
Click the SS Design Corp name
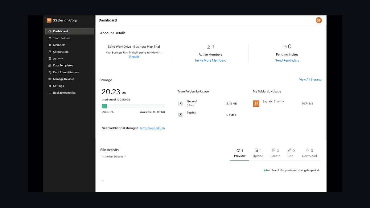65,20
